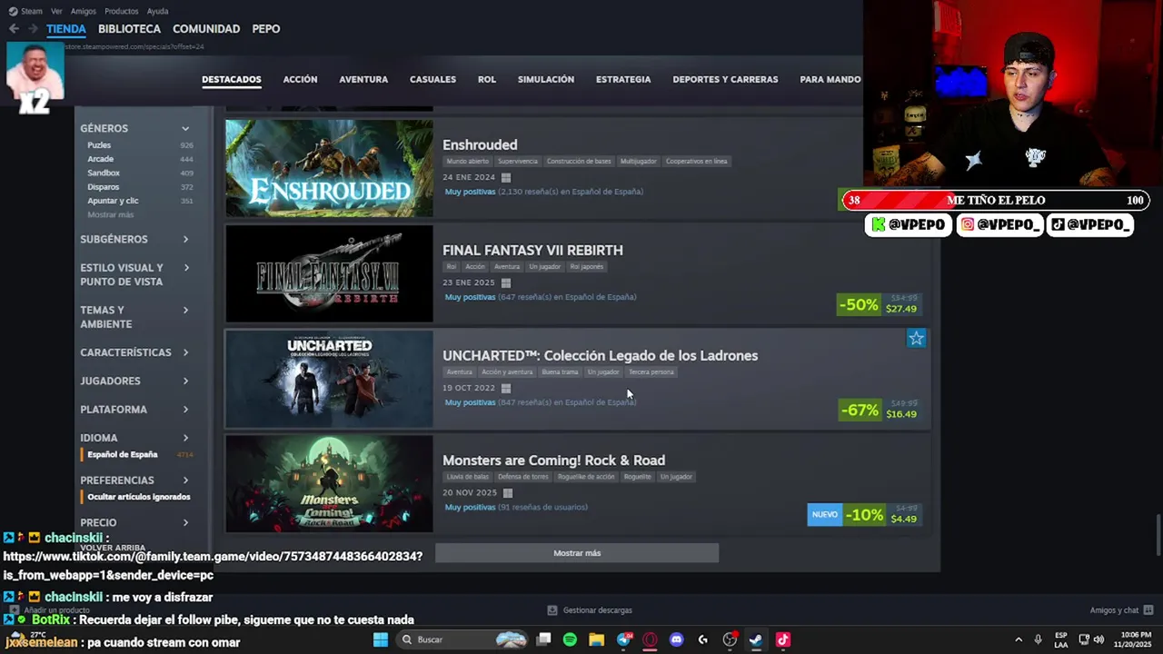Open the Ver menu
Viewport: 1163px width, 654px height.
tap(57, 11)
